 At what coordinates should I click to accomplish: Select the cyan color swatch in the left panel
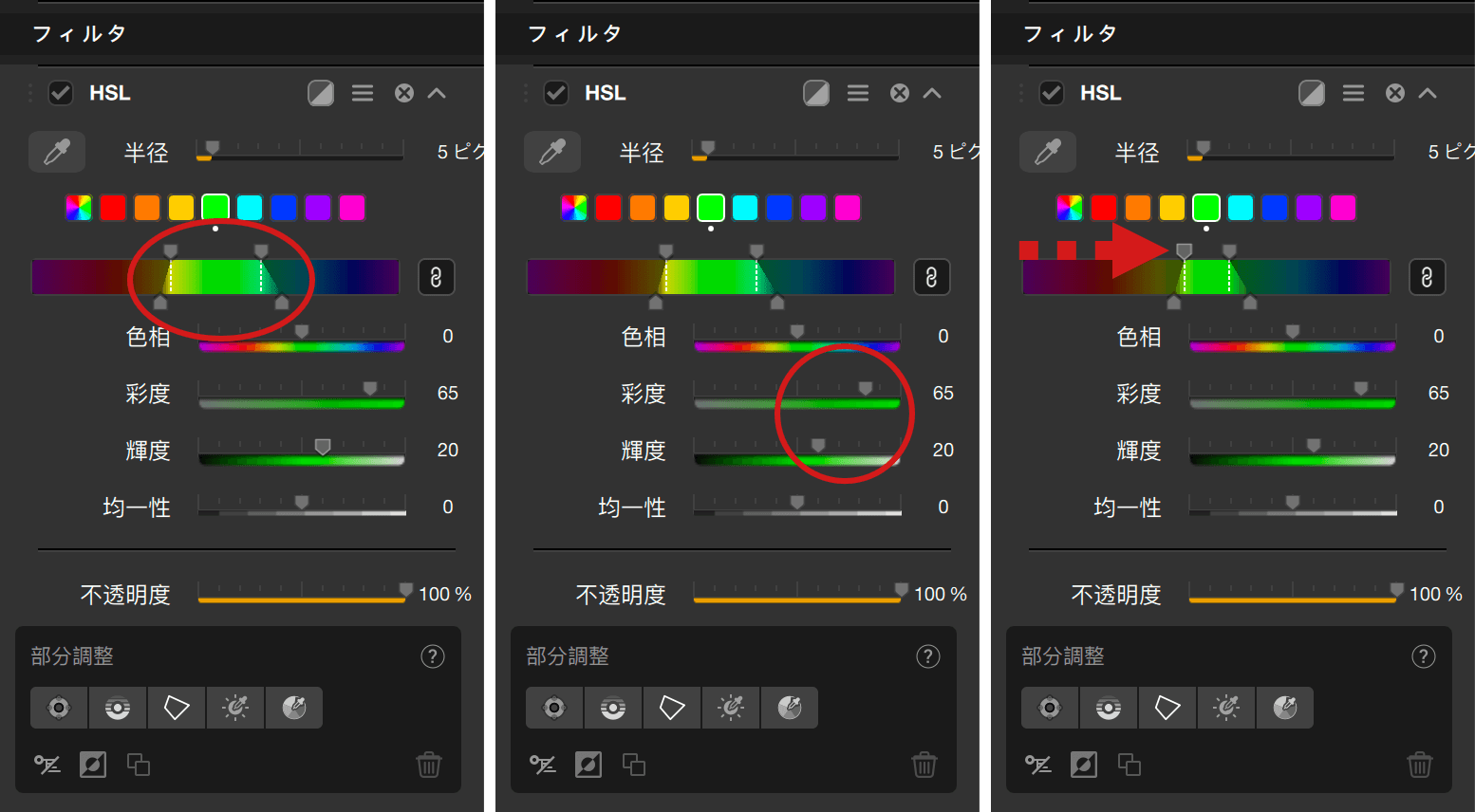coord(250,208)
